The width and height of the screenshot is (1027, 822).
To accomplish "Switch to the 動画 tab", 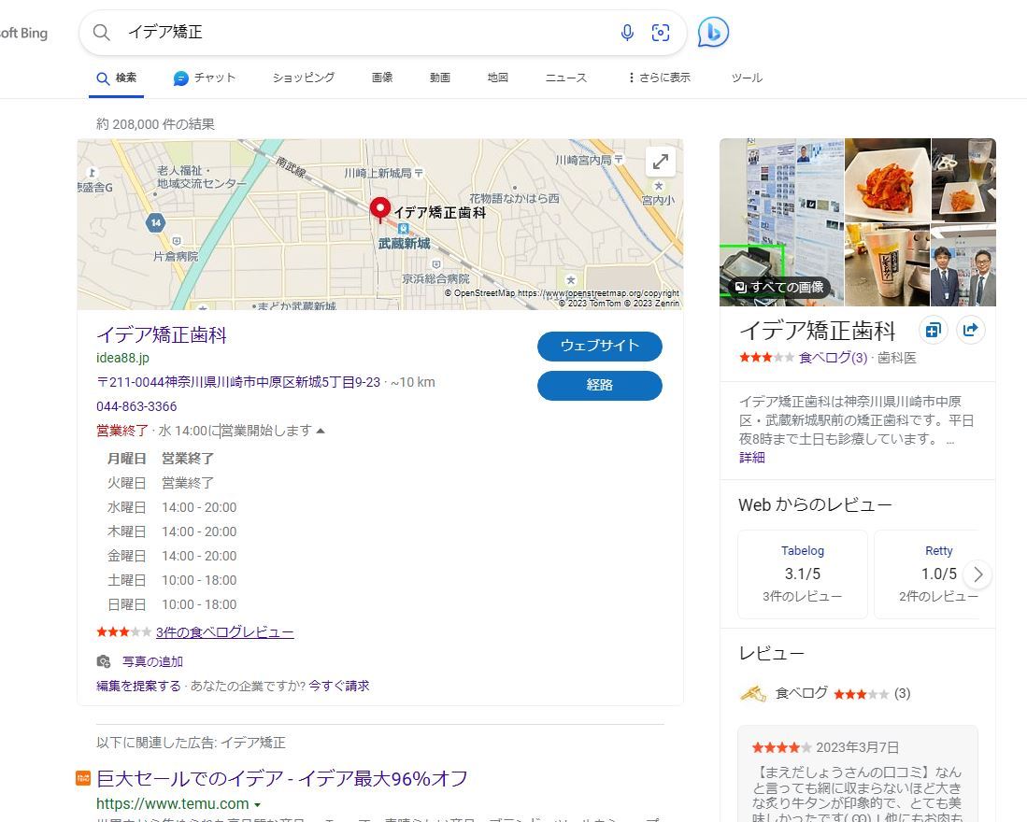I will click(x=440, y=78).
